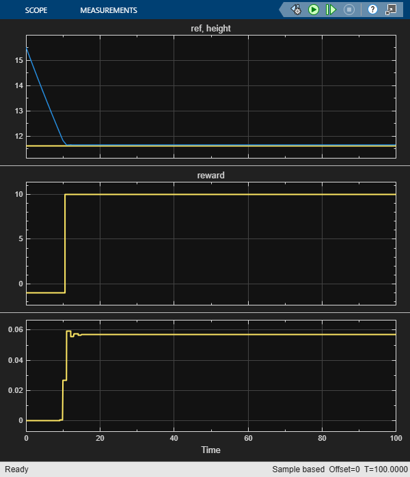The height and width of the screenshot is (477, 410).
Task: Open the MEASUREMENTS tab
Action: [109, 10]
